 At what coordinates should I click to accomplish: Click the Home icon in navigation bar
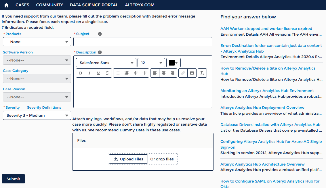(x=6, y=5)
